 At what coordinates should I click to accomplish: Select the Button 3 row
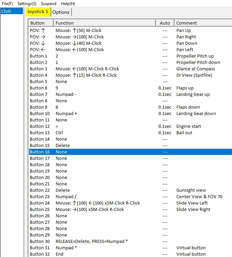(x=130, y=69)
